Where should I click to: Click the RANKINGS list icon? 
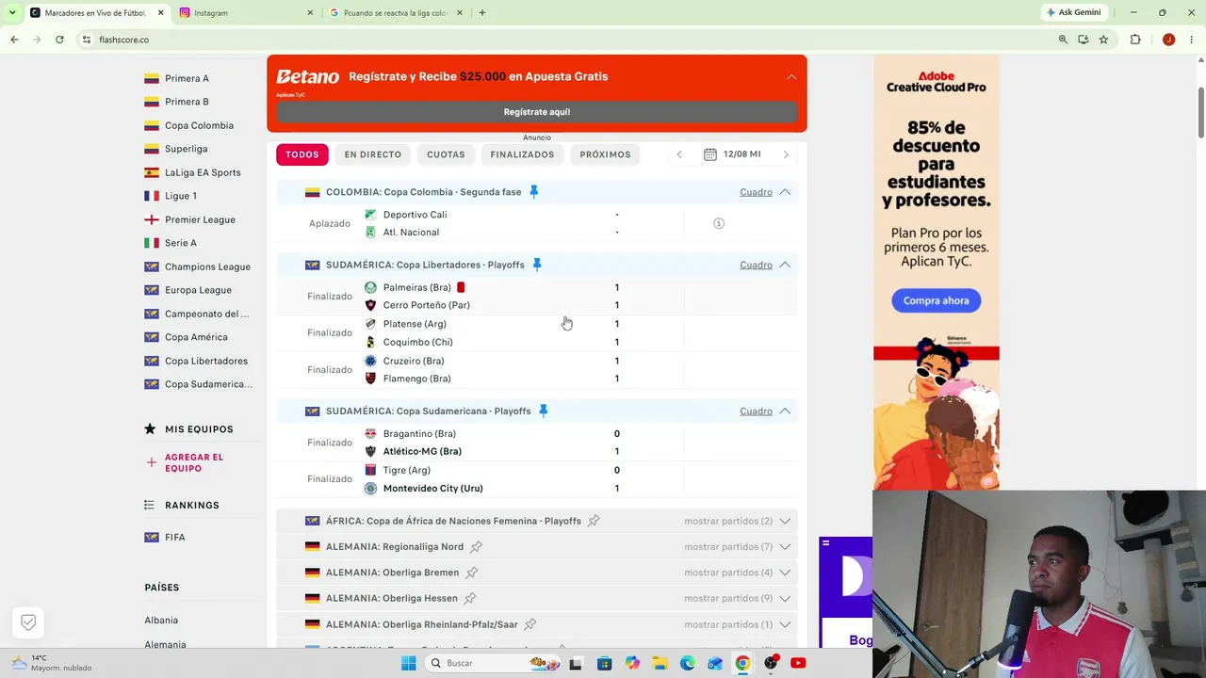[x=149, y=505]
